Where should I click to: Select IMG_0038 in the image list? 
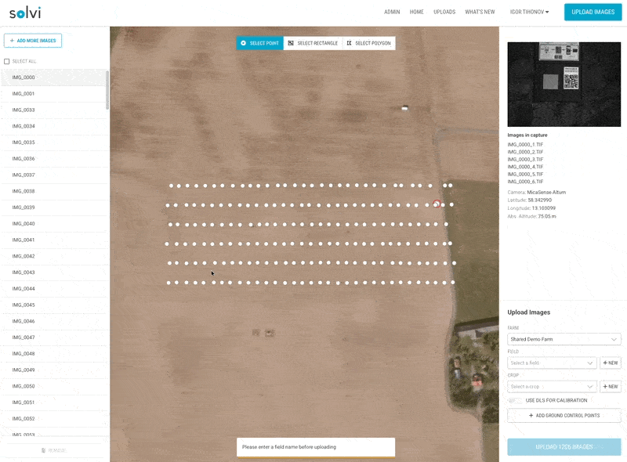pos(54,191)
